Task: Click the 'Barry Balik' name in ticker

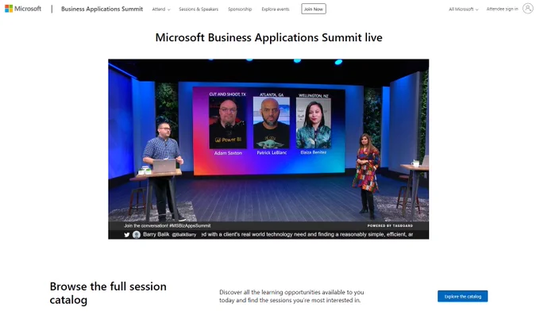Action: (156, 234)
